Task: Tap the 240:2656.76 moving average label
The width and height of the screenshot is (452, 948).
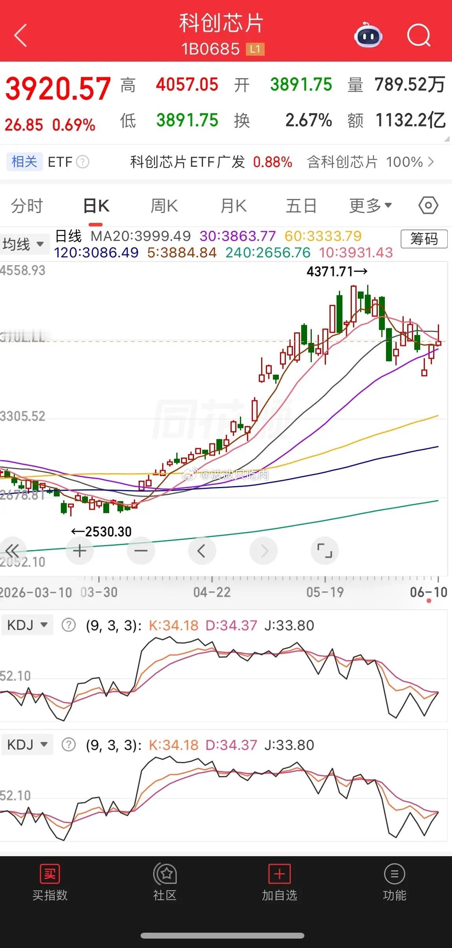Action: pyautogui.click(x=268, y=252)
